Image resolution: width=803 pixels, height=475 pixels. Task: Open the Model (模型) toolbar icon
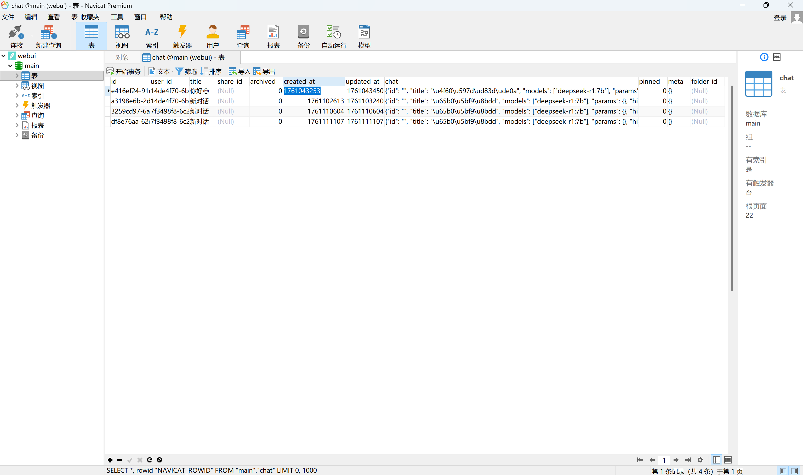coord(364,36)
